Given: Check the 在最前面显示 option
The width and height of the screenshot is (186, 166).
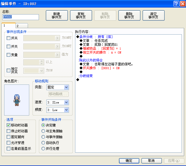Looking at the screenshot, I should pos(8,148).
